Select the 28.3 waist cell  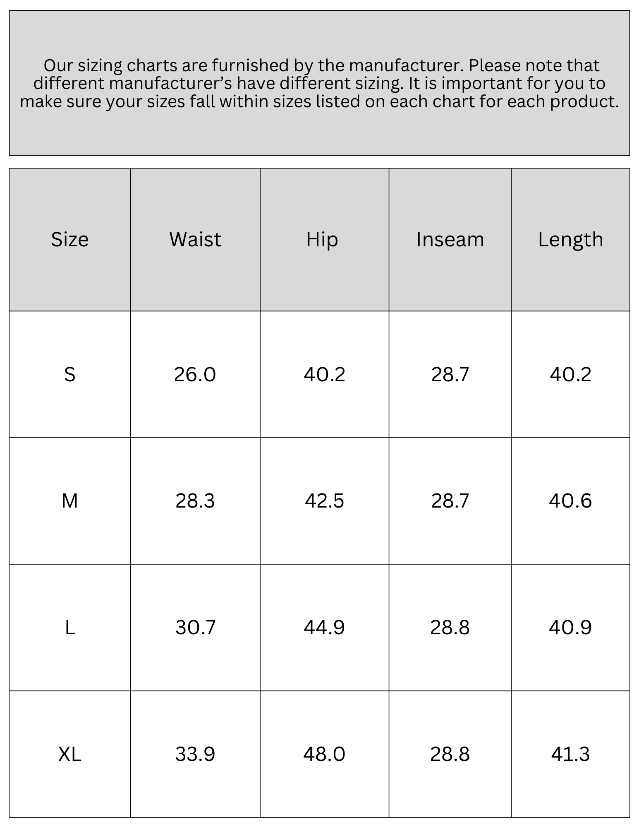(x=195, y=501)
